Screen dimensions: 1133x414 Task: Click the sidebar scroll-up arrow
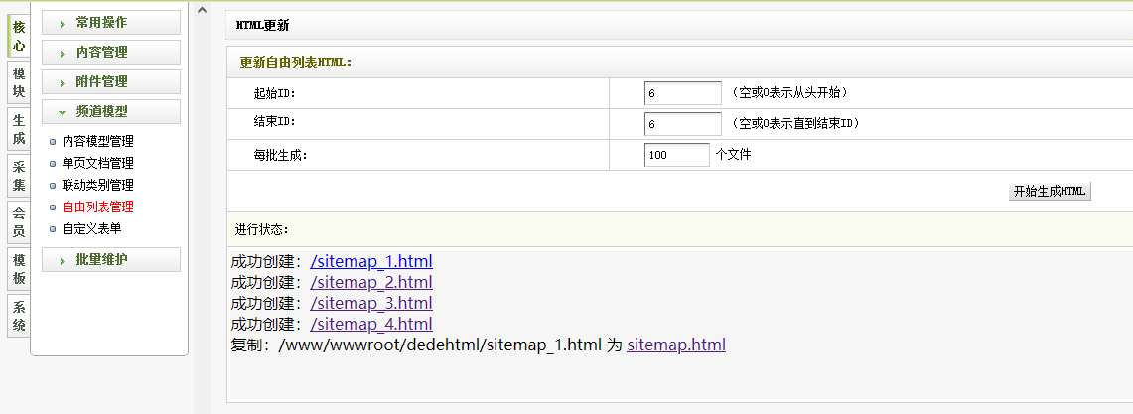(x=202, y=11)
